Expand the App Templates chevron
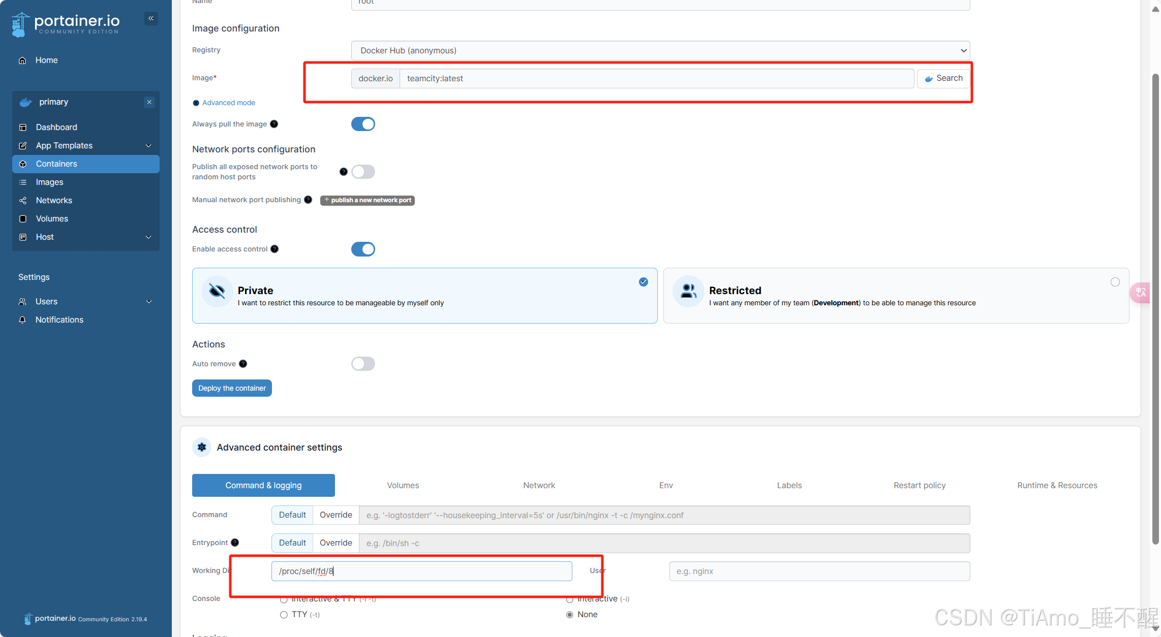The height and width of the screenshot is (637, 1161). [148, 146]
